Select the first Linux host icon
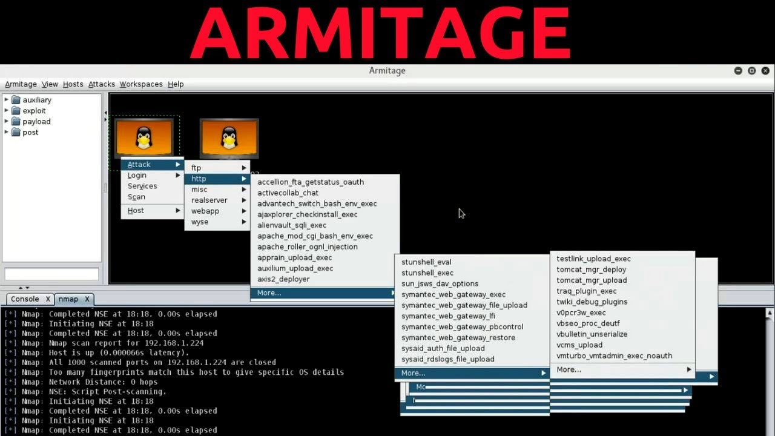This screenshot has width=775, height=436. (143, 137)
